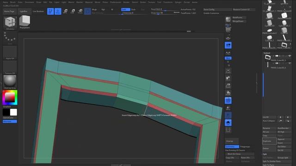This screenshot has width=296, height=166.
Task: Hide the PM3D_Cube3D_6 subtool eye
Action: pyautogui.click(x=290, y=63)
